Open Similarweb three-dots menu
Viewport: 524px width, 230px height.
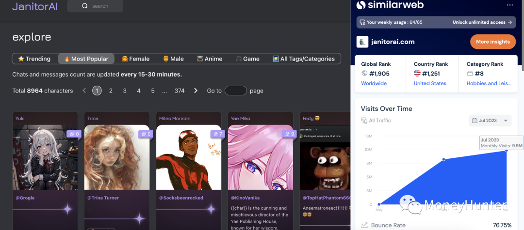[x=510, y=5]
